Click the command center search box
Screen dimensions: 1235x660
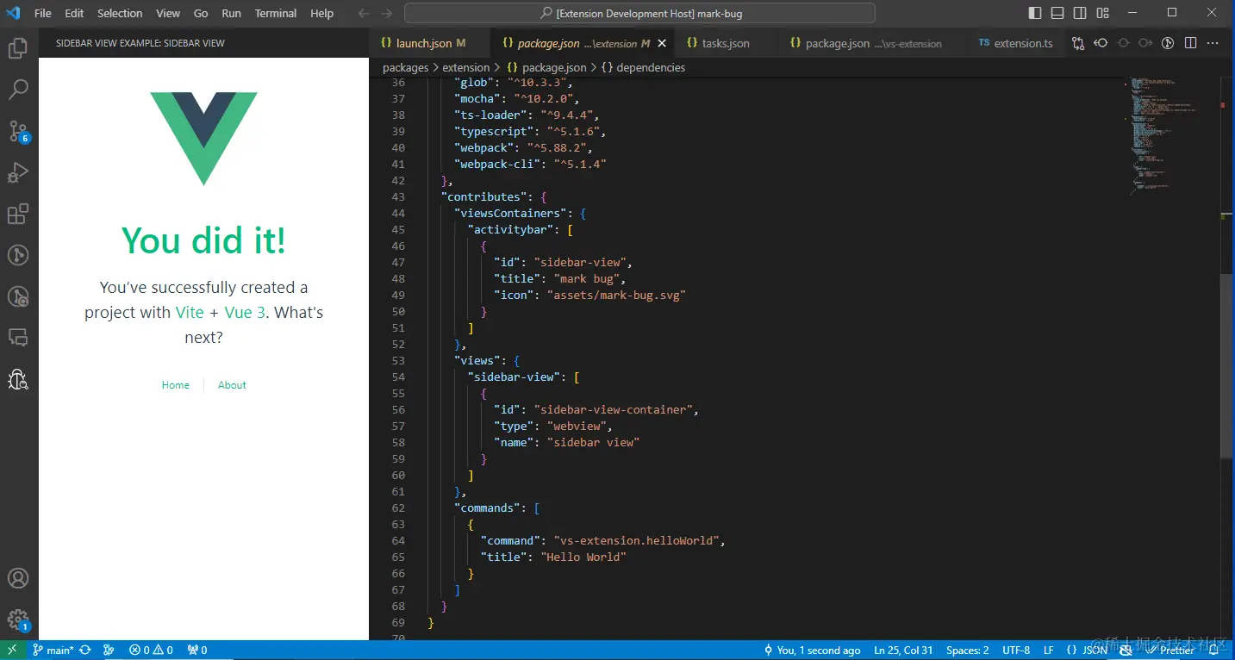point(639,14)
